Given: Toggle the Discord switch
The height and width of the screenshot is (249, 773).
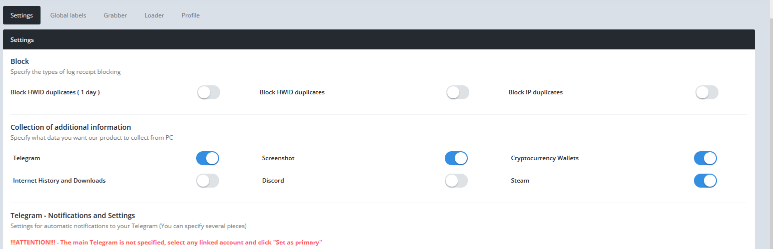Looking at the screenshot, I should point(456,181).
